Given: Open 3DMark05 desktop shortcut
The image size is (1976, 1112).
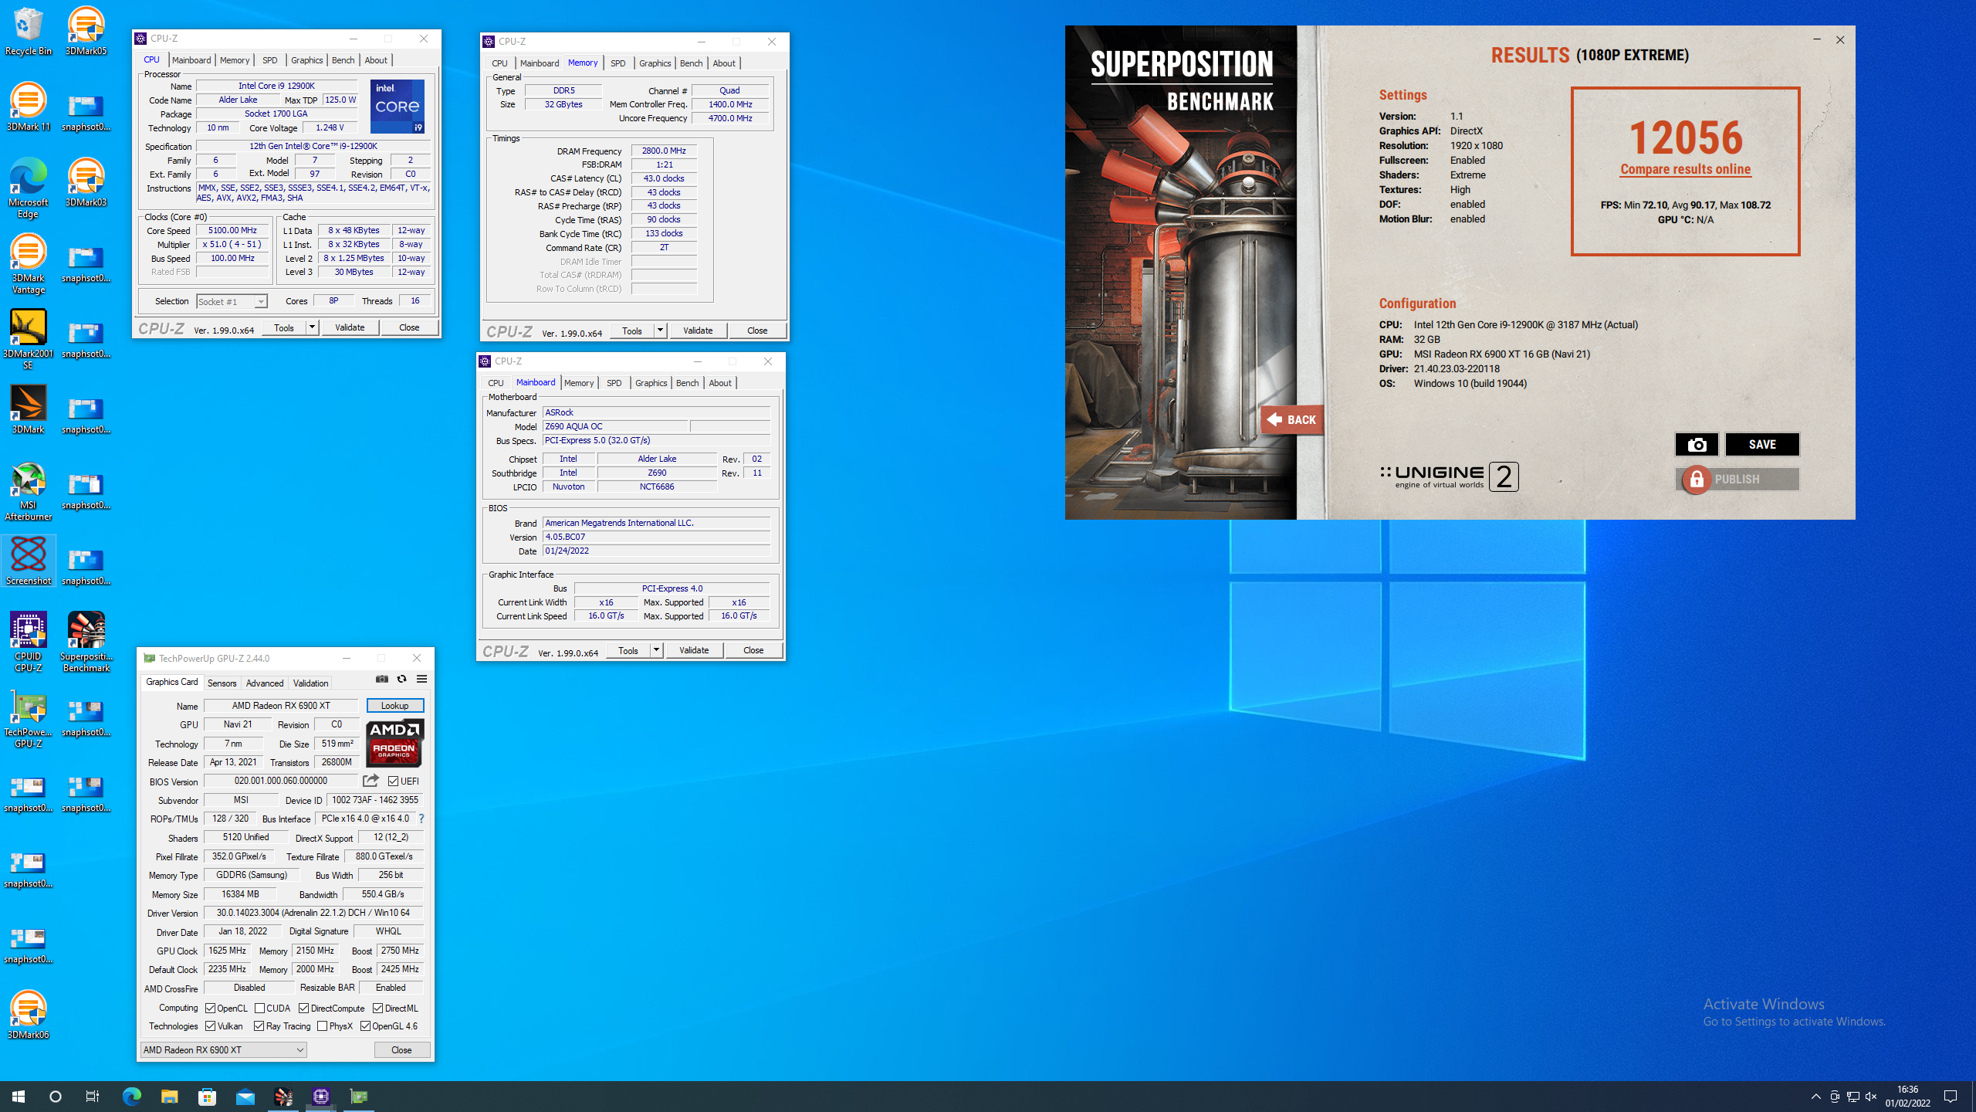Looking at the screenshot, I should tap(86, 31).
